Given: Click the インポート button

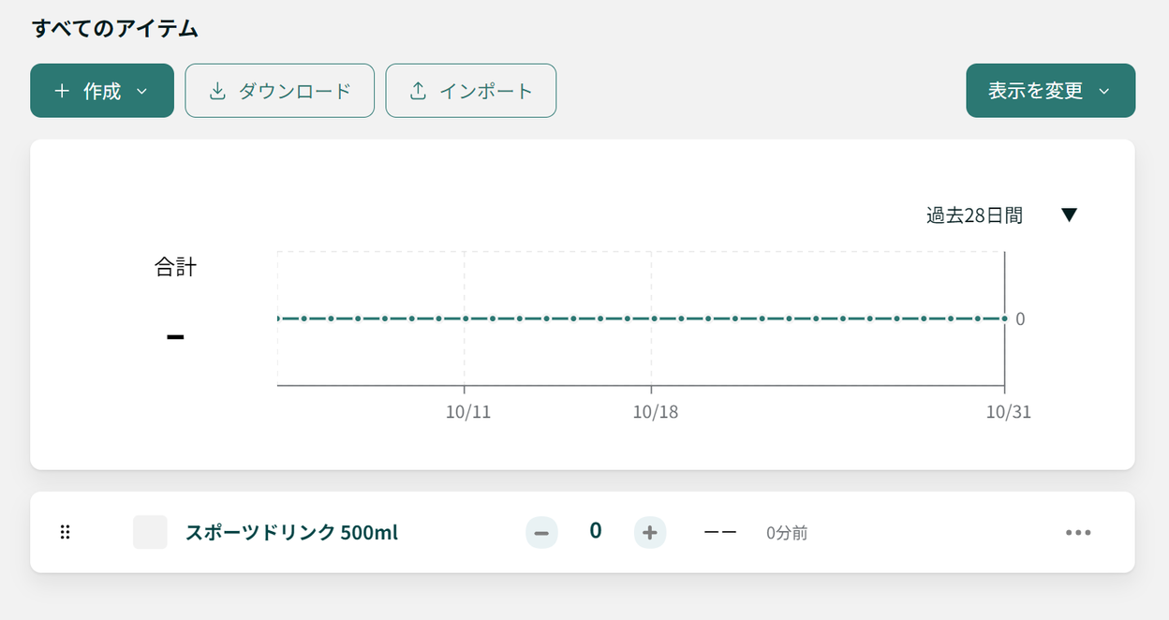Looking at the screenshot, I should (471, 91).
